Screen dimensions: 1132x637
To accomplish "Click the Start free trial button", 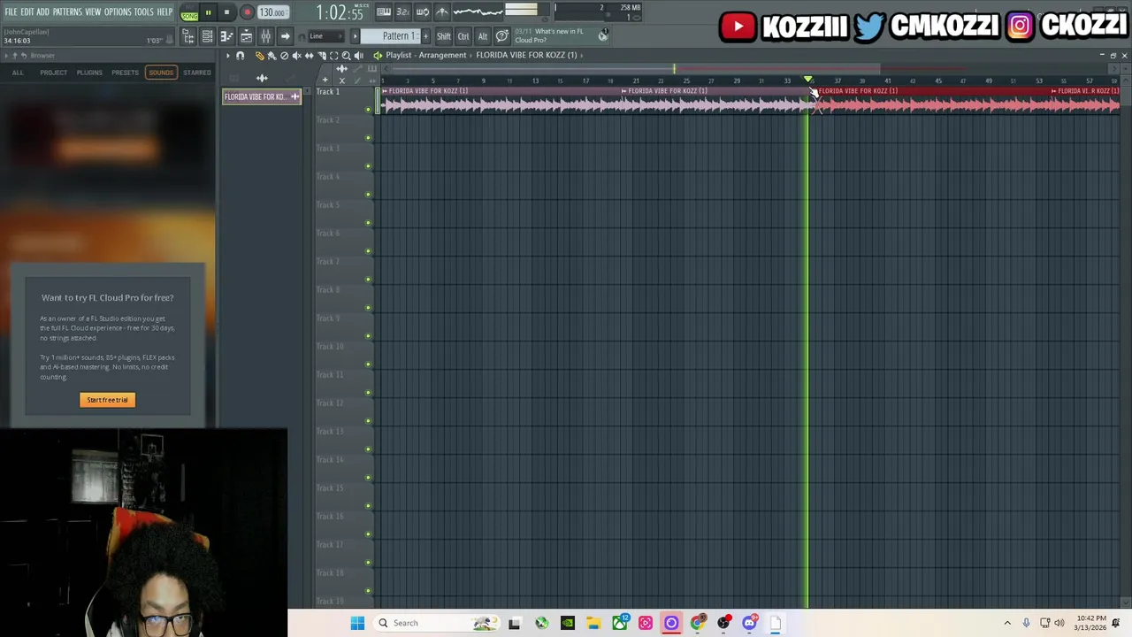I will pyautogui.click(x=107, y=400).
